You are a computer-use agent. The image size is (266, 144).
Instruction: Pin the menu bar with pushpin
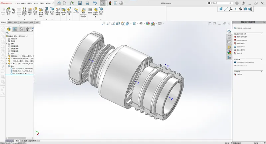click(53, 3)
